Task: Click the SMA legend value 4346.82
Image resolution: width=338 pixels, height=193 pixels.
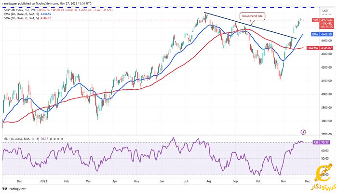Action: [x=45, y=18]
